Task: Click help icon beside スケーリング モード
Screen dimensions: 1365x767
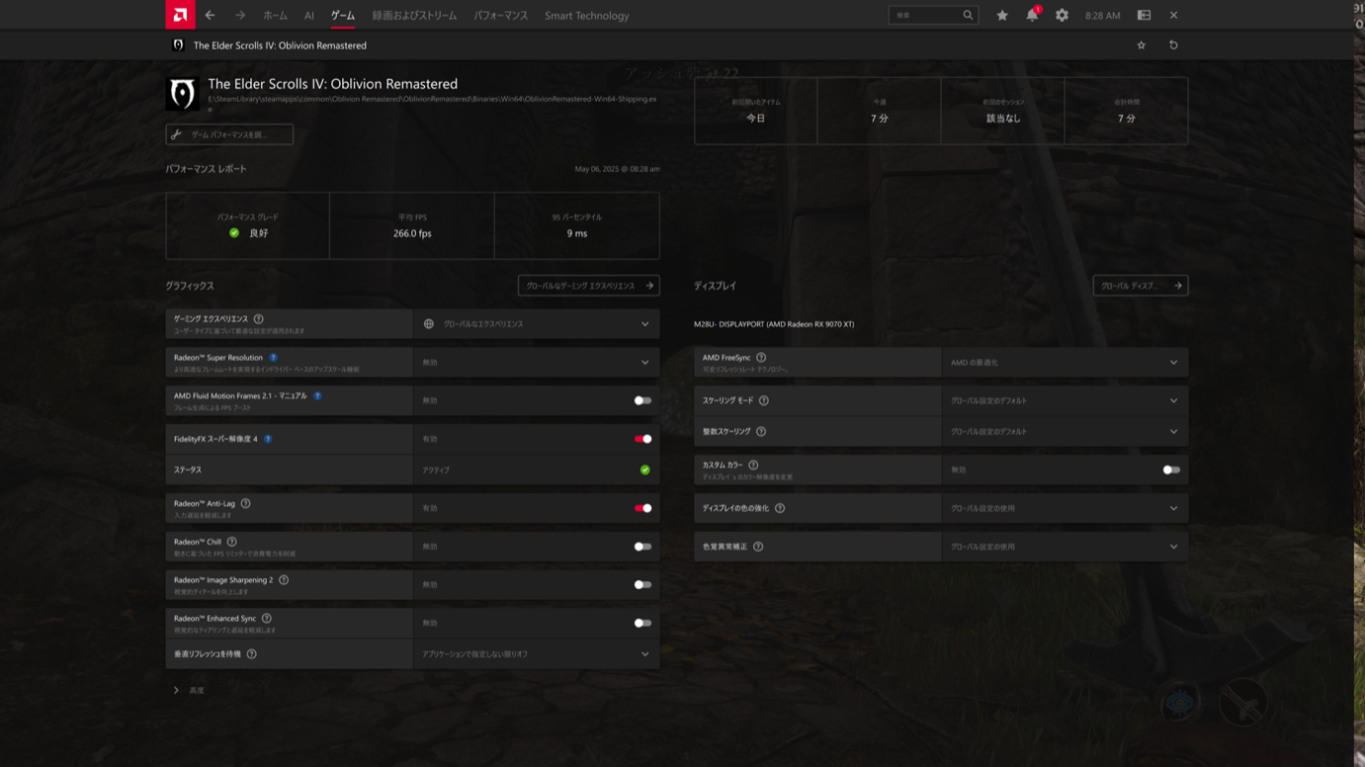Action: click(x=764, y=400)
